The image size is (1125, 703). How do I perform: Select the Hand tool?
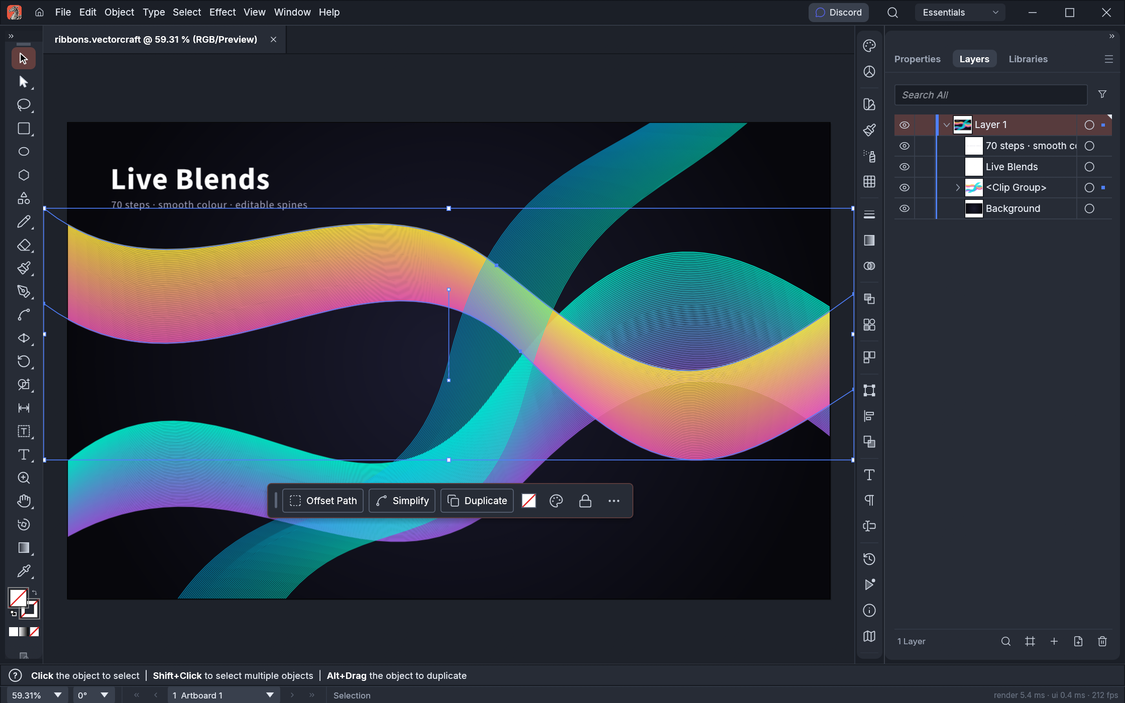23,501
